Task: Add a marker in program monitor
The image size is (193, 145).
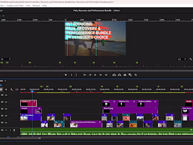Action: [66, 75]
